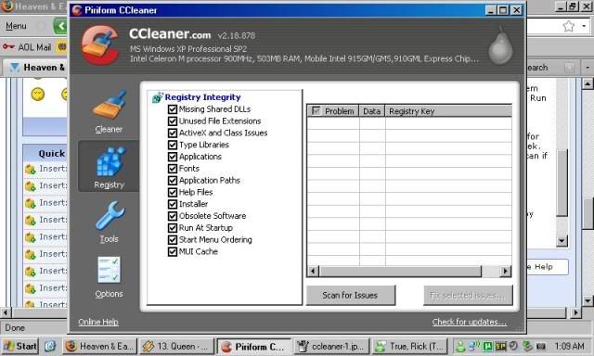
Task: Click inner page scroll down arrow
Action: tap(562, 241)
